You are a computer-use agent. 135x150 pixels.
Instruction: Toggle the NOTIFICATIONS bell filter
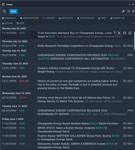86,18
